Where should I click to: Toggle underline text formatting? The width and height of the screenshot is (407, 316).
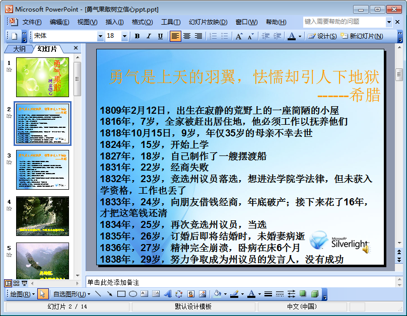(x=160, y=36)
